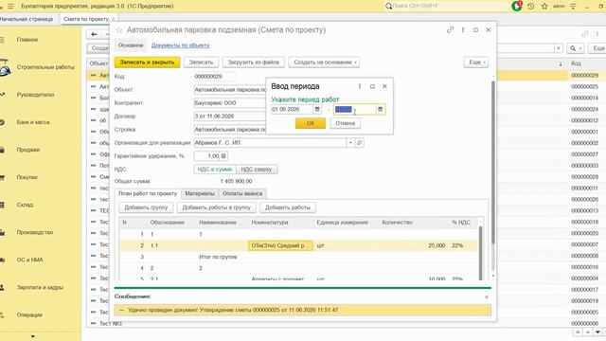
Task: Select the ОТм(Зтм) Средний р... nomenclature cell
Action: point(280,246)
